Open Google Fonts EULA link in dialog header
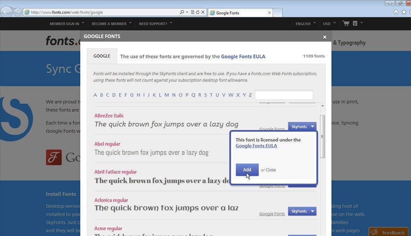 click(x=243, y=56)
